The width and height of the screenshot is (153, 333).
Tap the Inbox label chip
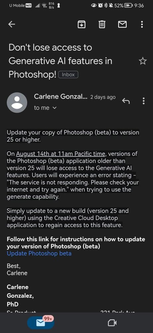click(x=68, y=75)
